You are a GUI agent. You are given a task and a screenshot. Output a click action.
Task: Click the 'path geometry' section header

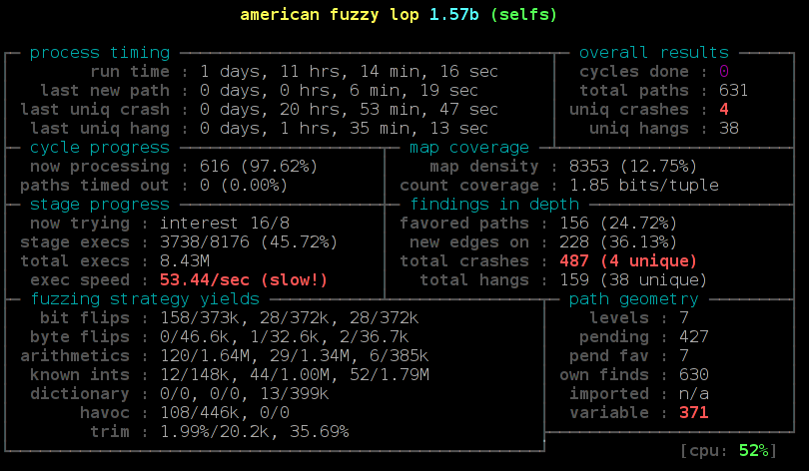pyautogui.click(x=633, y=299)
